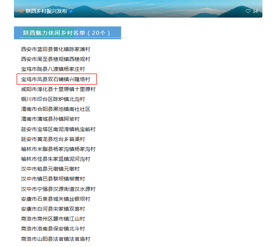
Task: Click the blue verified badge icon
Action: point(71,11)
